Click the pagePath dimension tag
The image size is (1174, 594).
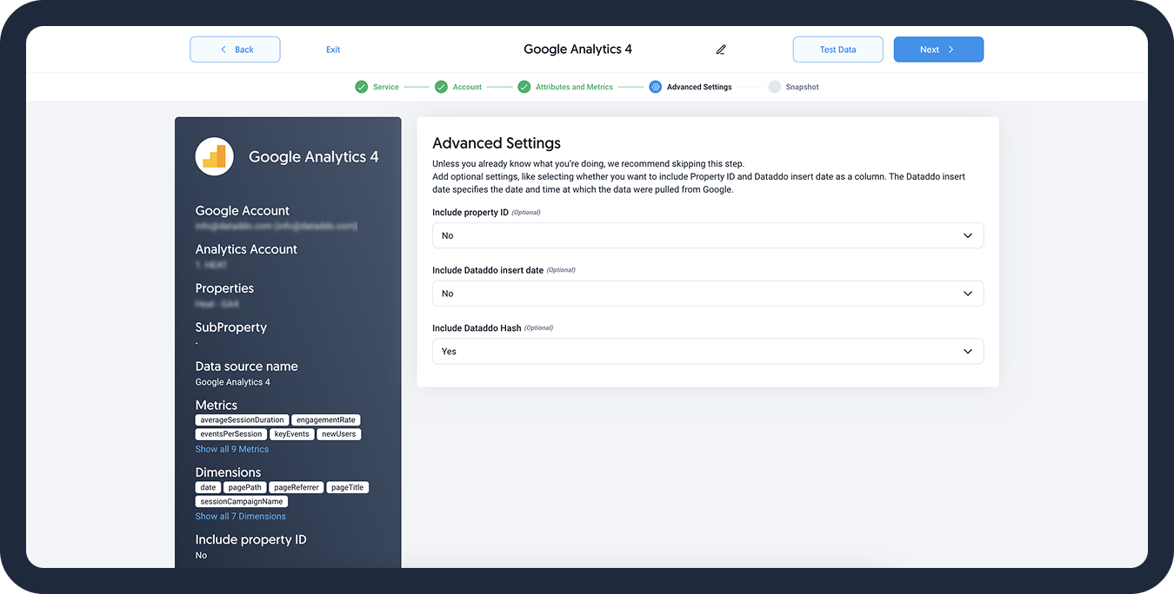coord(245,487)
